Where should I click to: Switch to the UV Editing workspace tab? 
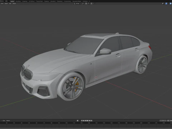coord(32,1)
